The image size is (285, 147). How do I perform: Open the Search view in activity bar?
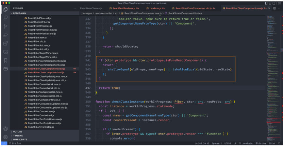coord(5,18)
